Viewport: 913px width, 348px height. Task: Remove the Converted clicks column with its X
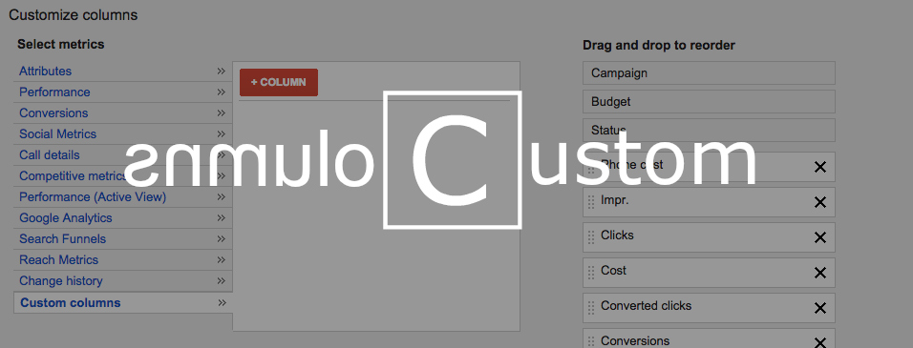pyautogui.click(x=819, y=308)
